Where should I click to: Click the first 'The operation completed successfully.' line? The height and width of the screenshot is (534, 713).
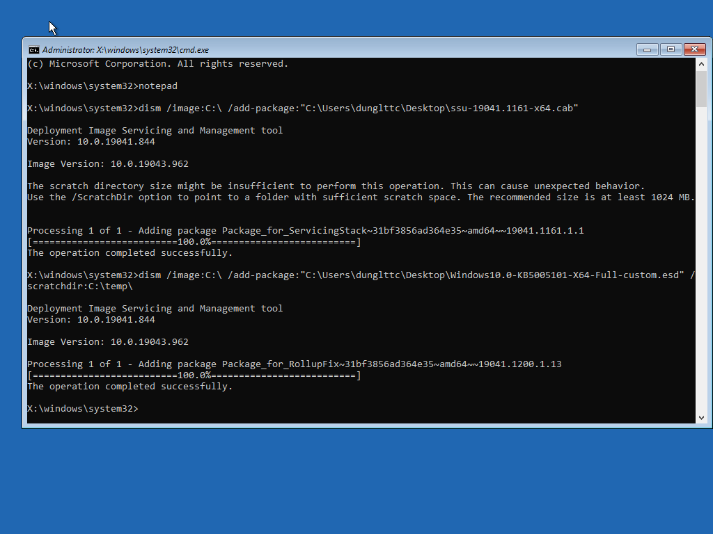130,253
